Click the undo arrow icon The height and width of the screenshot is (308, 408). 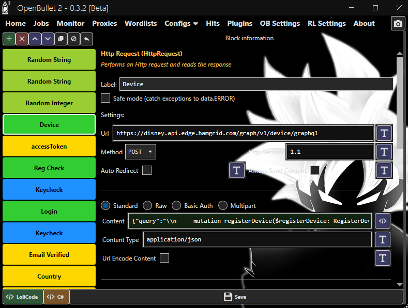87,39
